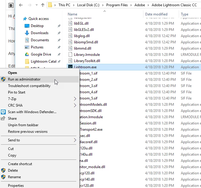Screen dimensions: 201x188
Task: Sort by Name column header
Action: (72, 14)
